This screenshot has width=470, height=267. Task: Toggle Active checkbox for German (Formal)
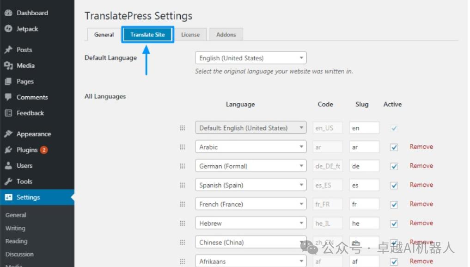(x=394, y=167)
